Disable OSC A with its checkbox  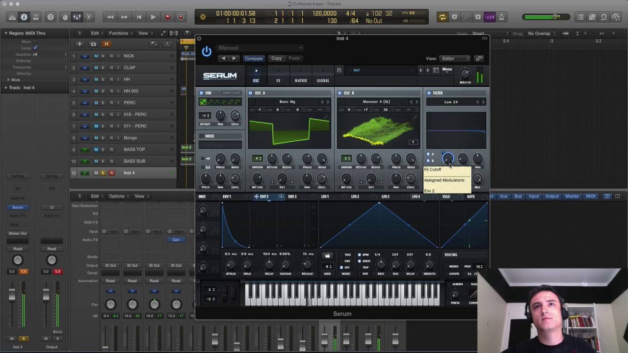[250, 93]
